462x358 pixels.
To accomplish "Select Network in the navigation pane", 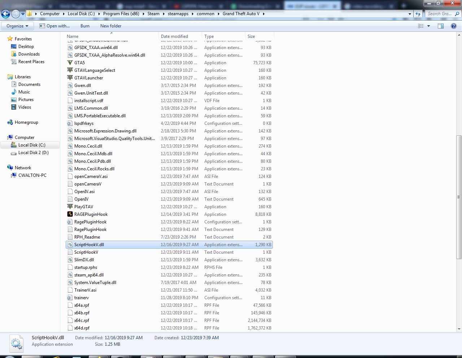I will pos(23,168).
